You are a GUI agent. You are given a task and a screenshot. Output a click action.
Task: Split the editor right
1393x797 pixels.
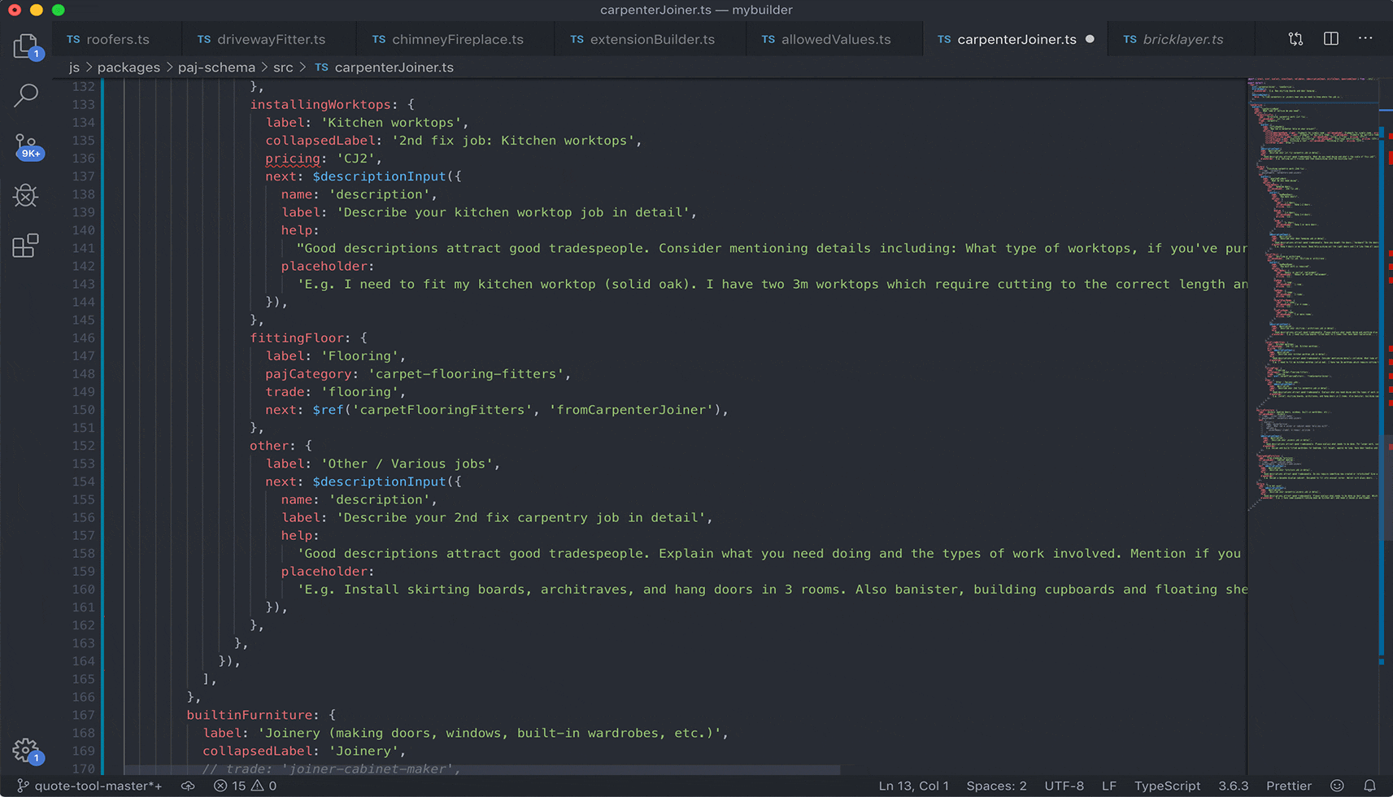[x=1330, y=39]
